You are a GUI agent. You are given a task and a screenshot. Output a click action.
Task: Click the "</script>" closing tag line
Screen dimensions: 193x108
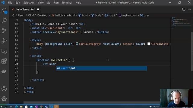pyautogui.click(x=37, y=80)
